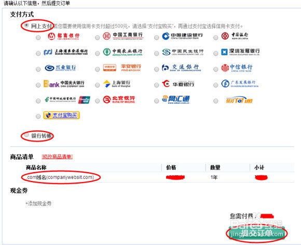Select radio button for 邮政储蓄银行
Viewport: 301px width, 245px height.
click(38, 100)
